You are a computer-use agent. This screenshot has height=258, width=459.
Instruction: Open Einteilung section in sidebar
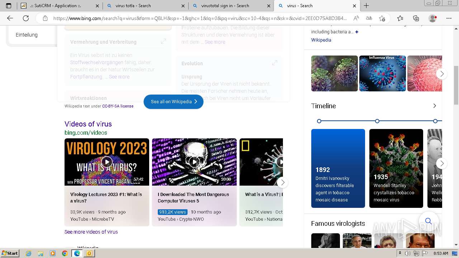pos(27,35)
